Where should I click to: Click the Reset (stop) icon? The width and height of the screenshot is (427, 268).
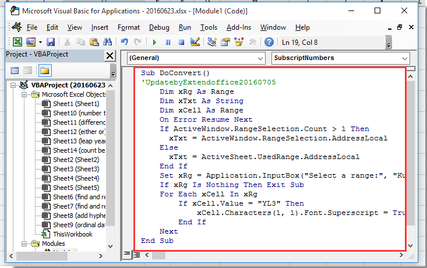coord(182,42)
